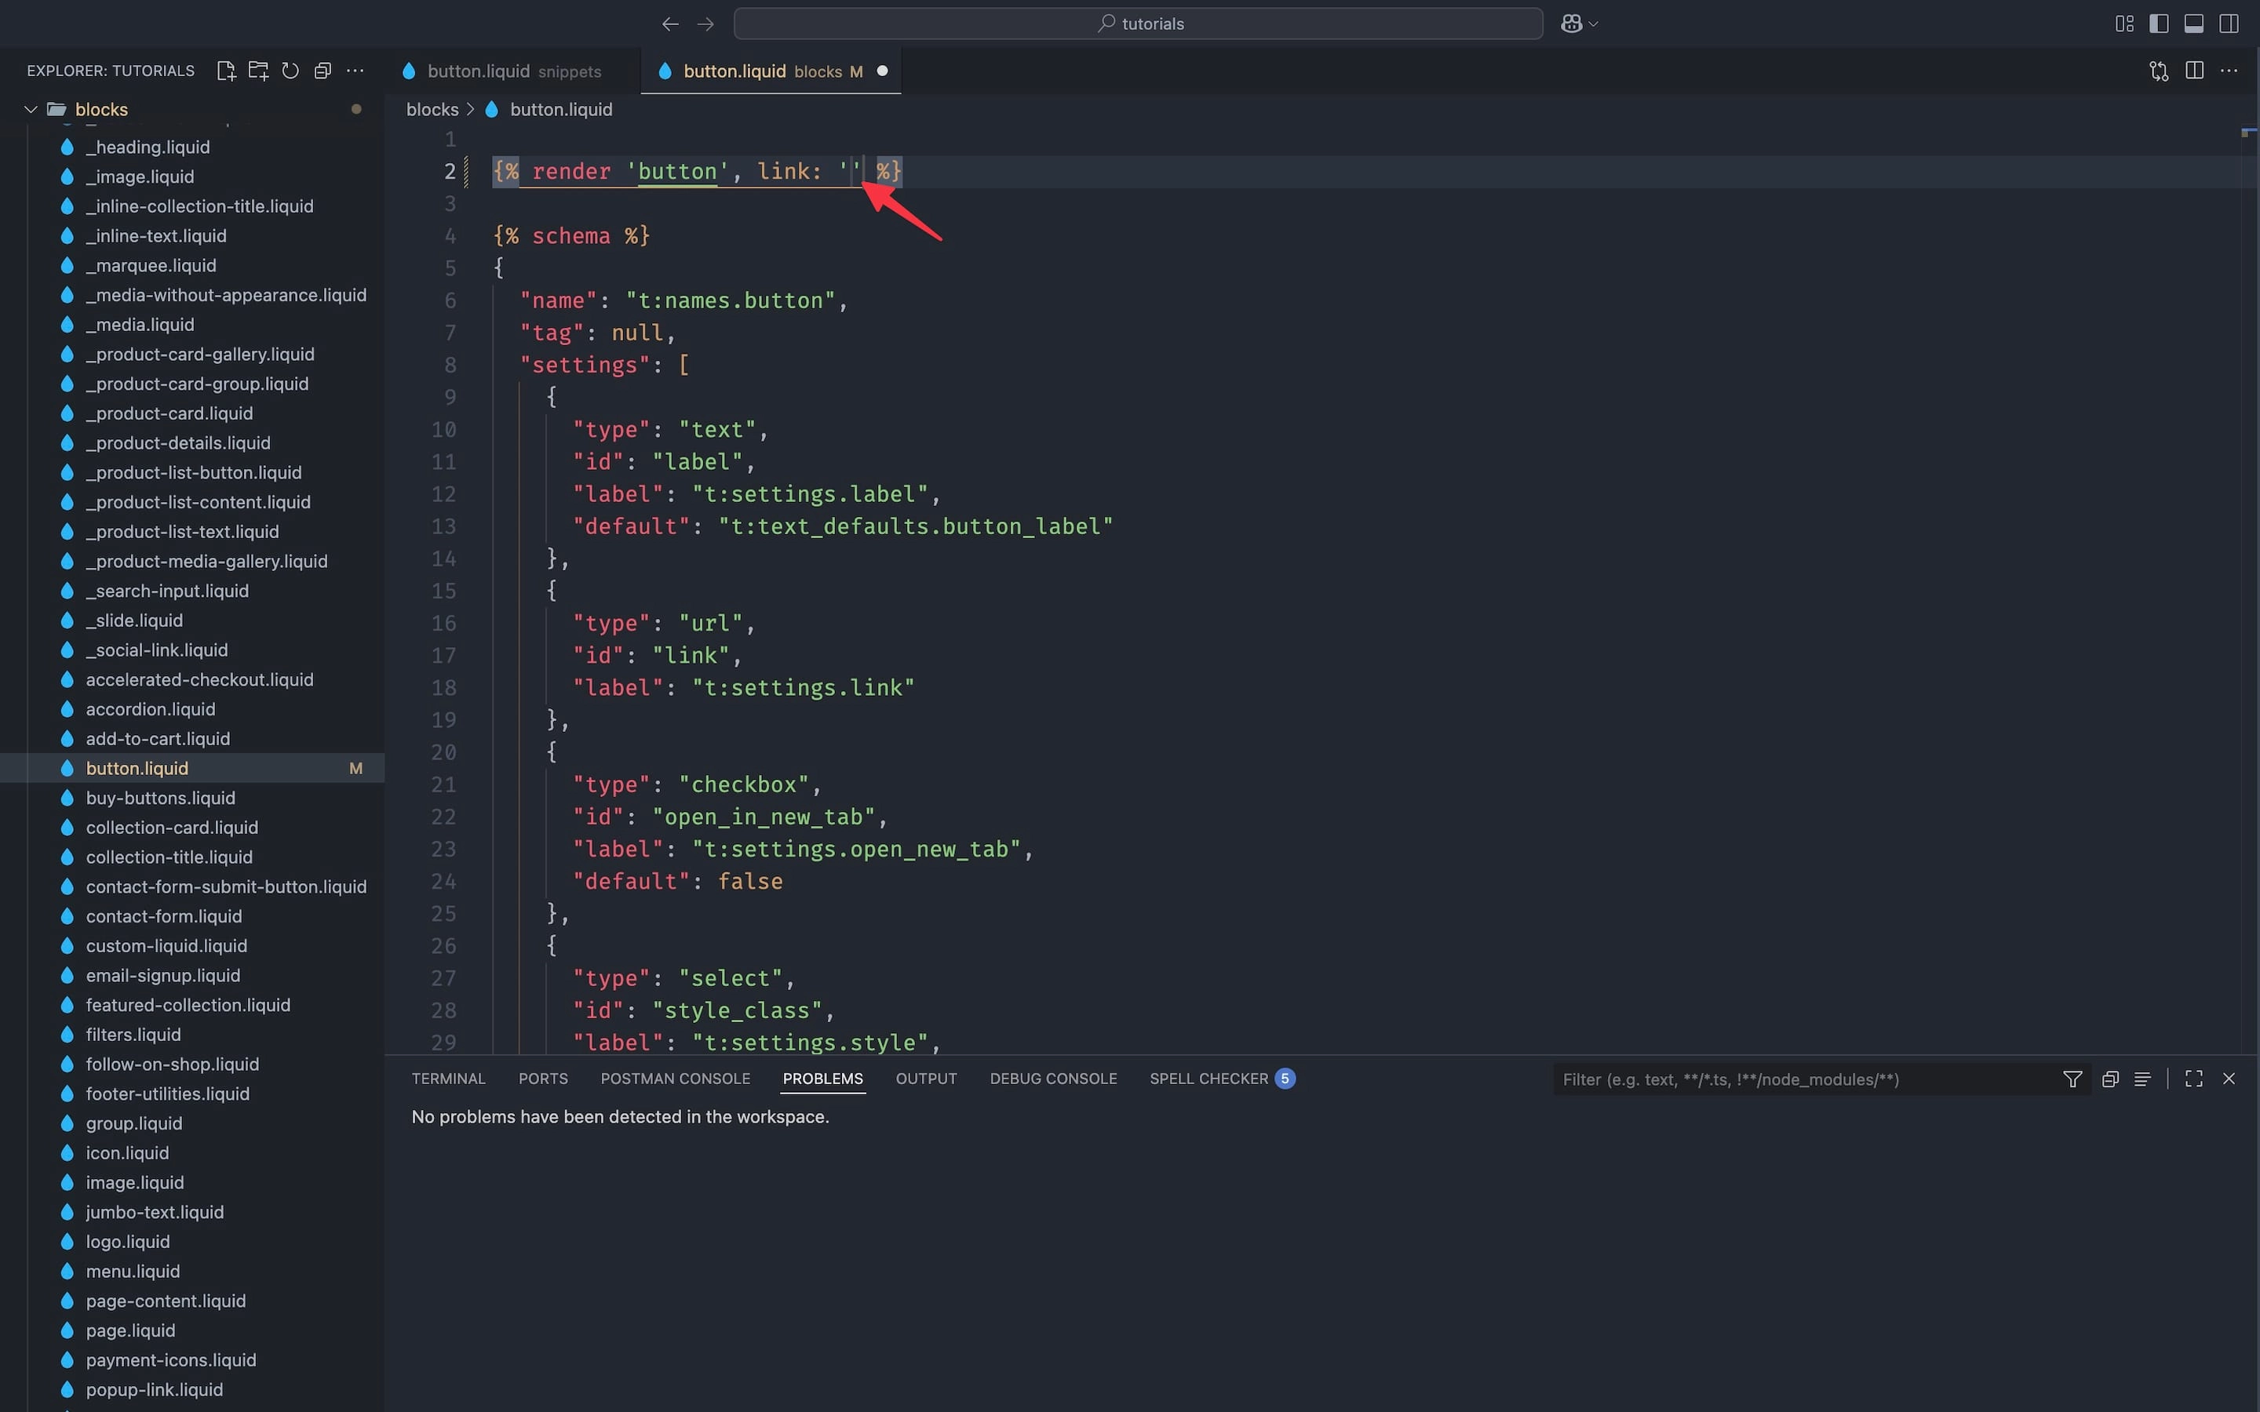This screenshot has width=2260, height=1412.
Task: Collapse all problems in panel
Action: pos(2109,1079)
